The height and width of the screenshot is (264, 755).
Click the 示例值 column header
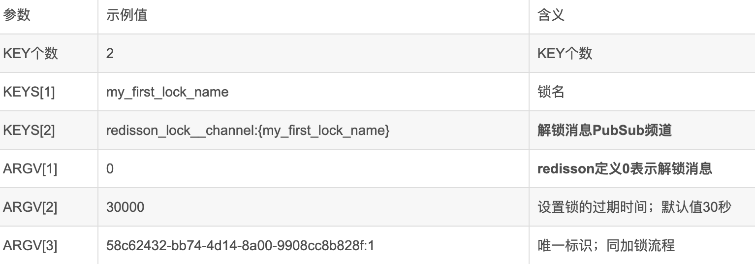(x=126, y=15)
